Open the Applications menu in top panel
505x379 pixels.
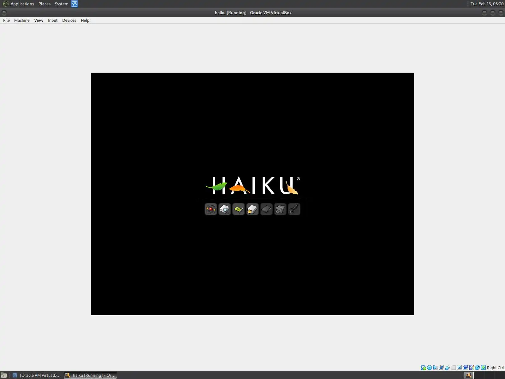tap(22, 4)
